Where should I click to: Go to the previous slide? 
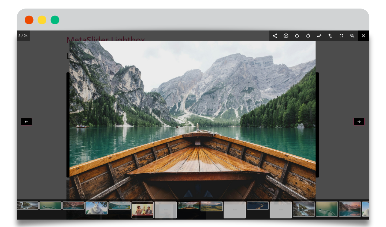point(26,122)
